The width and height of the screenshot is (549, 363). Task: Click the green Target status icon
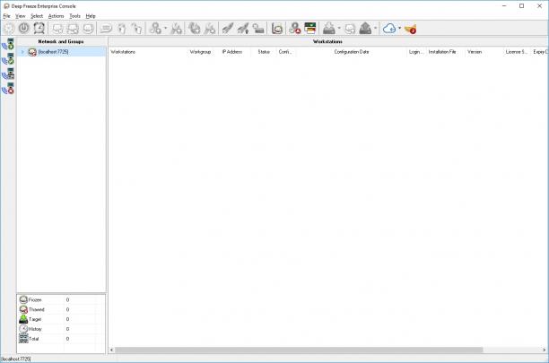23,319
